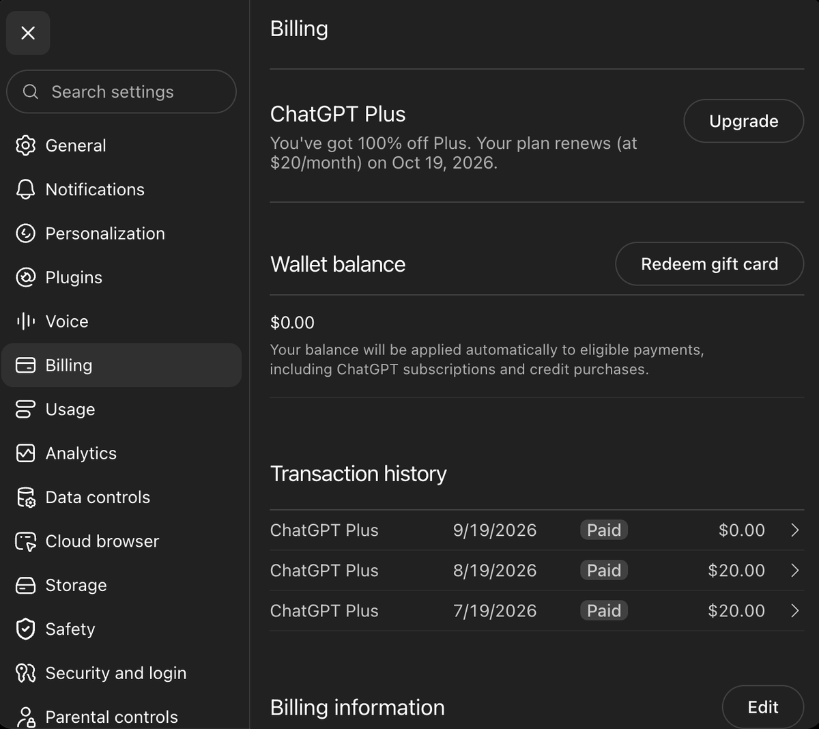Viewport: 819px width, 729px height.
Task: Click the 8/19/2026 date
Action: (x=495, y=571)
